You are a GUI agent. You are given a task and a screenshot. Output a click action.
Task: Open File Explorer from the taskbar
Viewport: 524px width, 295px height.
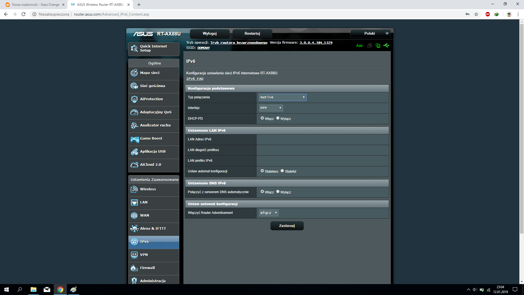(x=33, y=290)
